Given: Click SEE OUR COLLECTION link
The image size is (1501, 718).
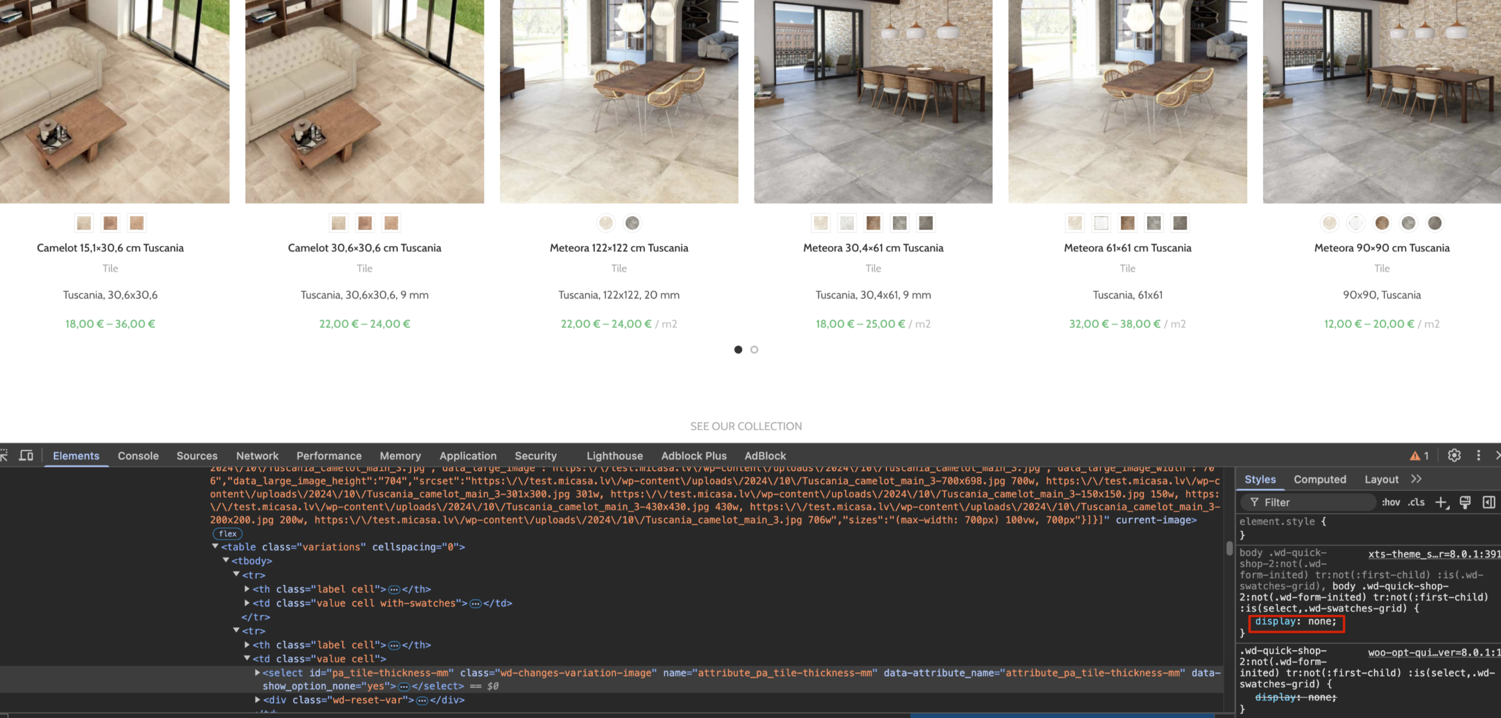Looking at the screenshot, I should [746, 426].
